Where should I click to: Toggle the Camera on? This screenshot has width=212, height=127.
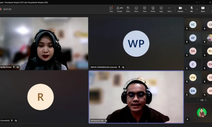(x=180, y=9)
